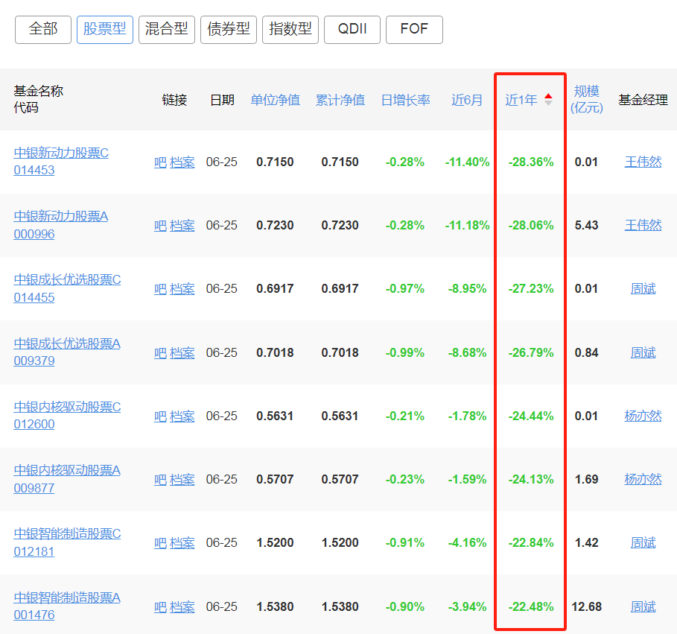The width and height of the screenshot is (677, 634).
Task: Open 档案 link for fund 014455
Action: point(182,289)
